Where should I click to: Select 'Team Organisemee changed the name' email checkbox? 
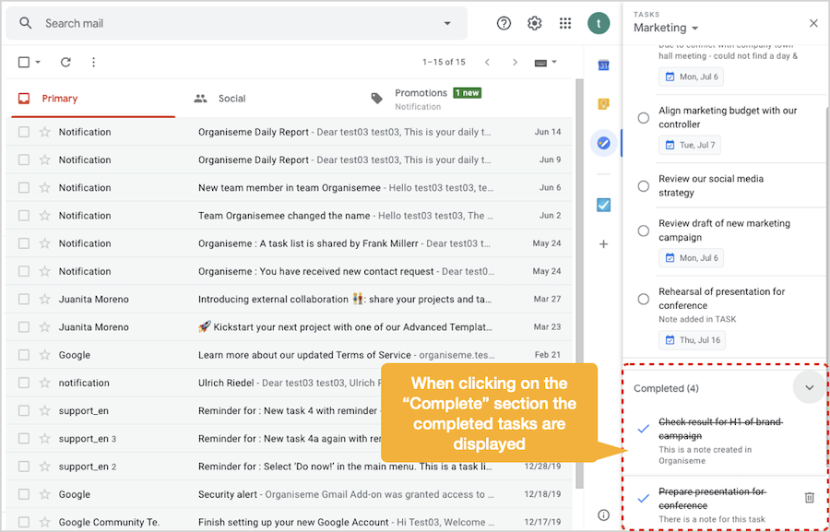click(x=24, y=216)
